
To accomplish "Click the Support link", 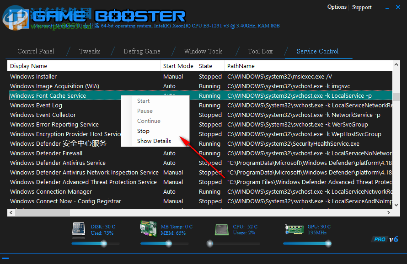I will [x=362, y=7].
